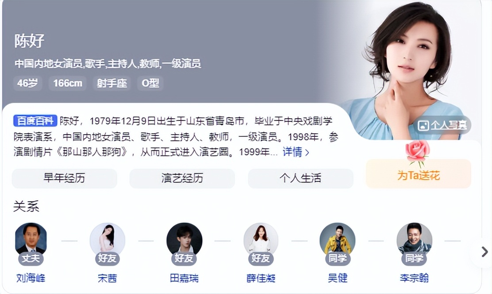Viewport: 492px width, 294px height.
Task: Open the 李宗翰 name link
Action: pyautogui.click(x=414, y=278)
